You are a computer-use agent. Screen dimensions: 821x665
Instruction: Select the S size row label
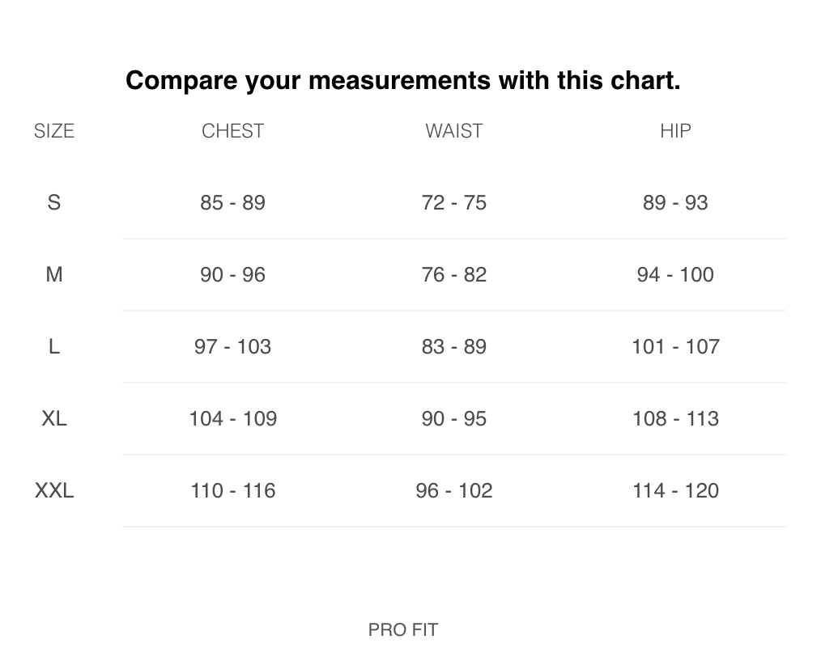[54, 202]
